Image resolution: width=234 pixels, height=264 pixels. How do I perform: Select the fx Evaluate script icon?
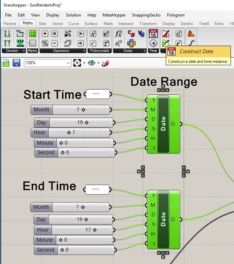[x=118, y=34]
